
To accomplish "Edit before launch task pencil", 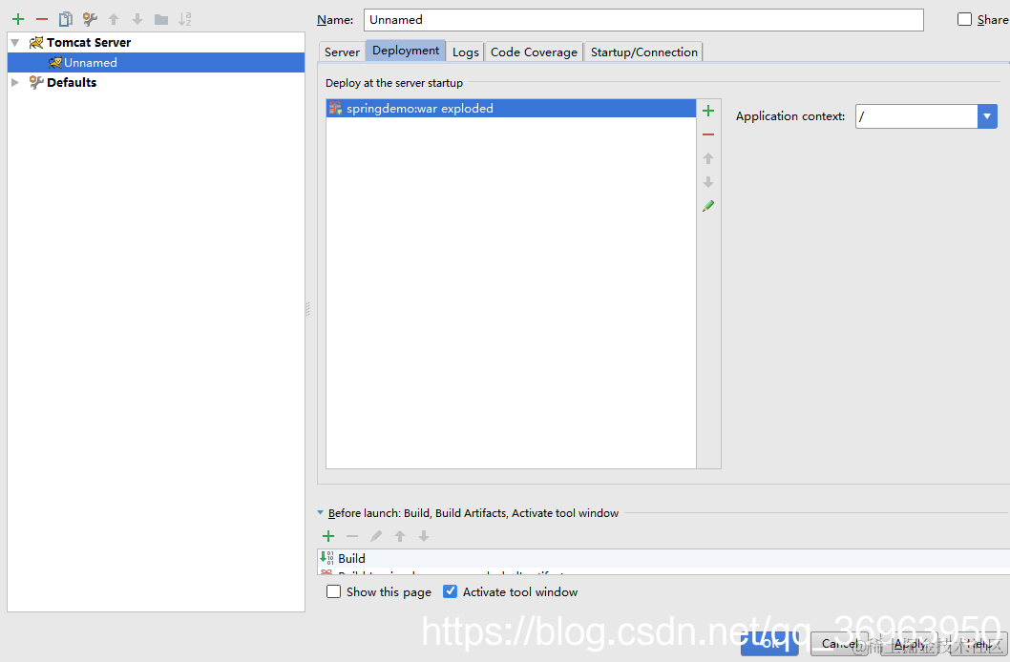I will click(376, 536).
